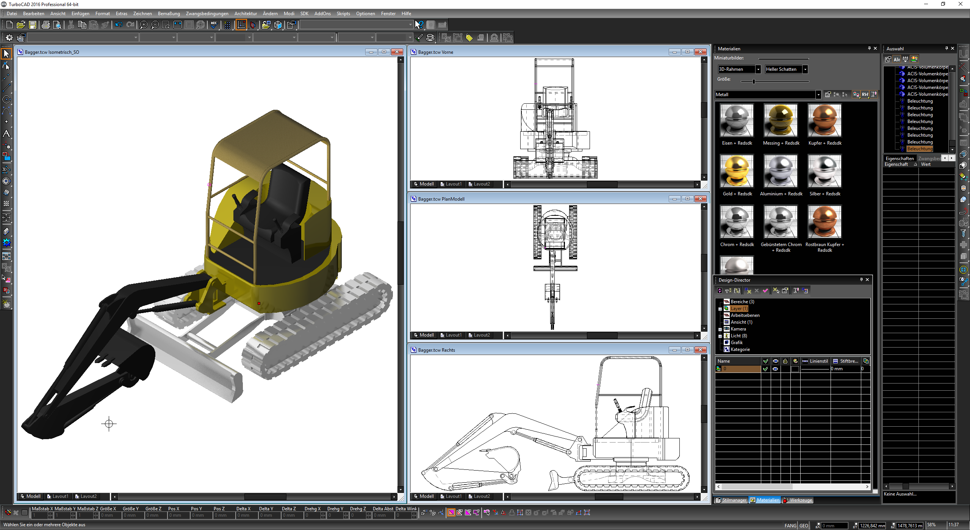
Task: Expand the Licht (8) tree node
Action: (x=720, y=335)
